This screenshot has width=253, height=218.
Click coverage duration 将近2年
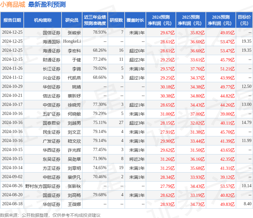click(x=137, y=159)
